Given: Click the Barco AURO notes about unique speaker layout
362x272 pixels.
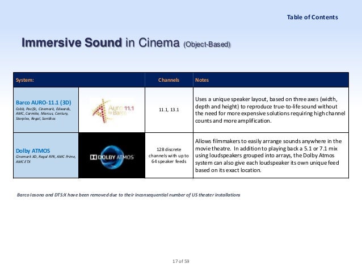Looking at the screenshot, I should click(x=270, y=110).
